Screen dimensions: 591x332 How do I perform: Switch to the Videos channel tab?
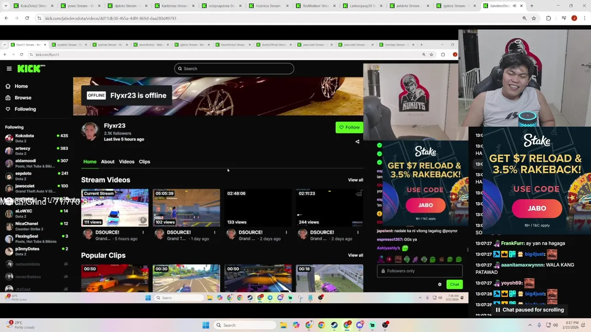coord(127,162)
